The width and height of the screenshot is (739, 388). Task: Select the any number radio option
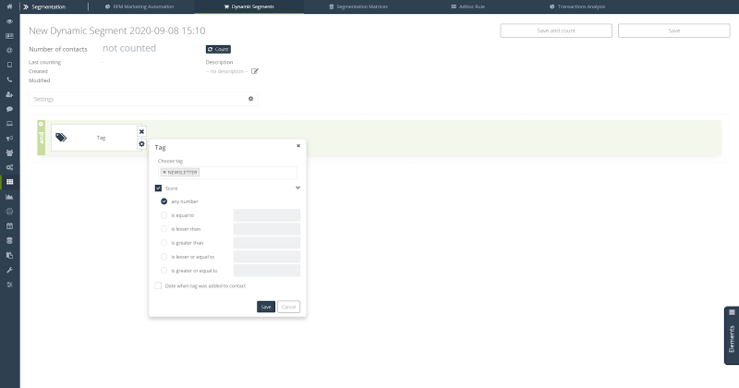click(x=164, y=201)
